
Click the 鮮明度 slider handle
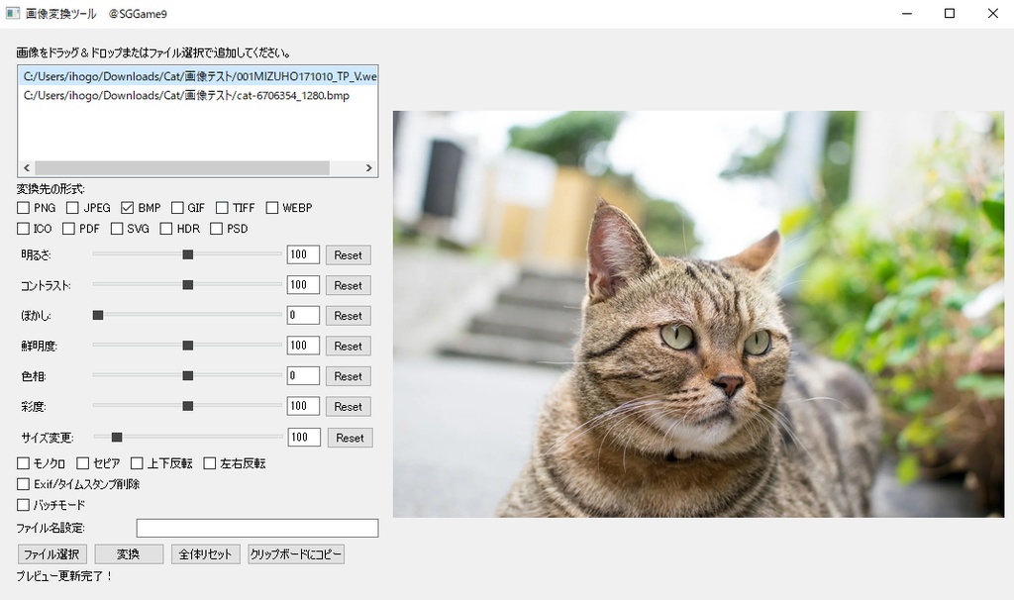[x=187, y=346]
